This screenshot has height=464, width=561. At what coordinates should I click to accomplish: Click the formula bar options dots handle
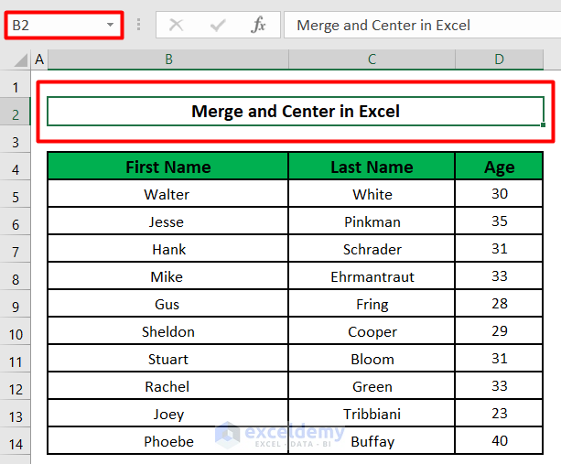pyautogui.click(x=138, y=25)
